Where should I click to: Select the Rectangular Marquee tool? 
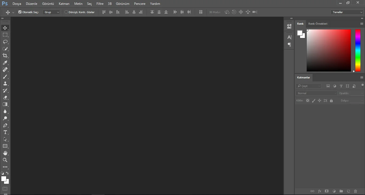tap(5, 35)
